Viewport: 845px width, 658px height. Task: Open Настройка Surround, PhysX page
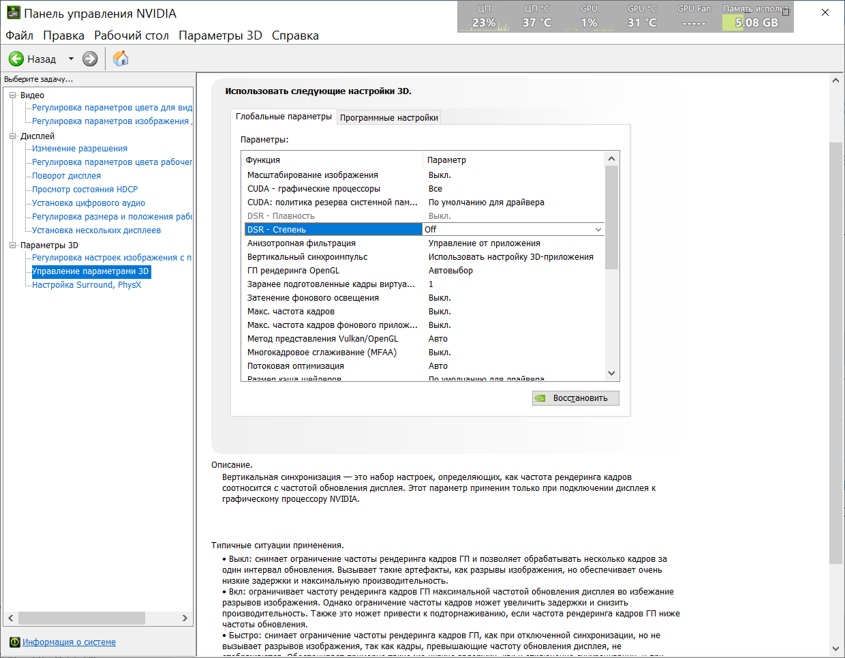(x=87, y=285)
